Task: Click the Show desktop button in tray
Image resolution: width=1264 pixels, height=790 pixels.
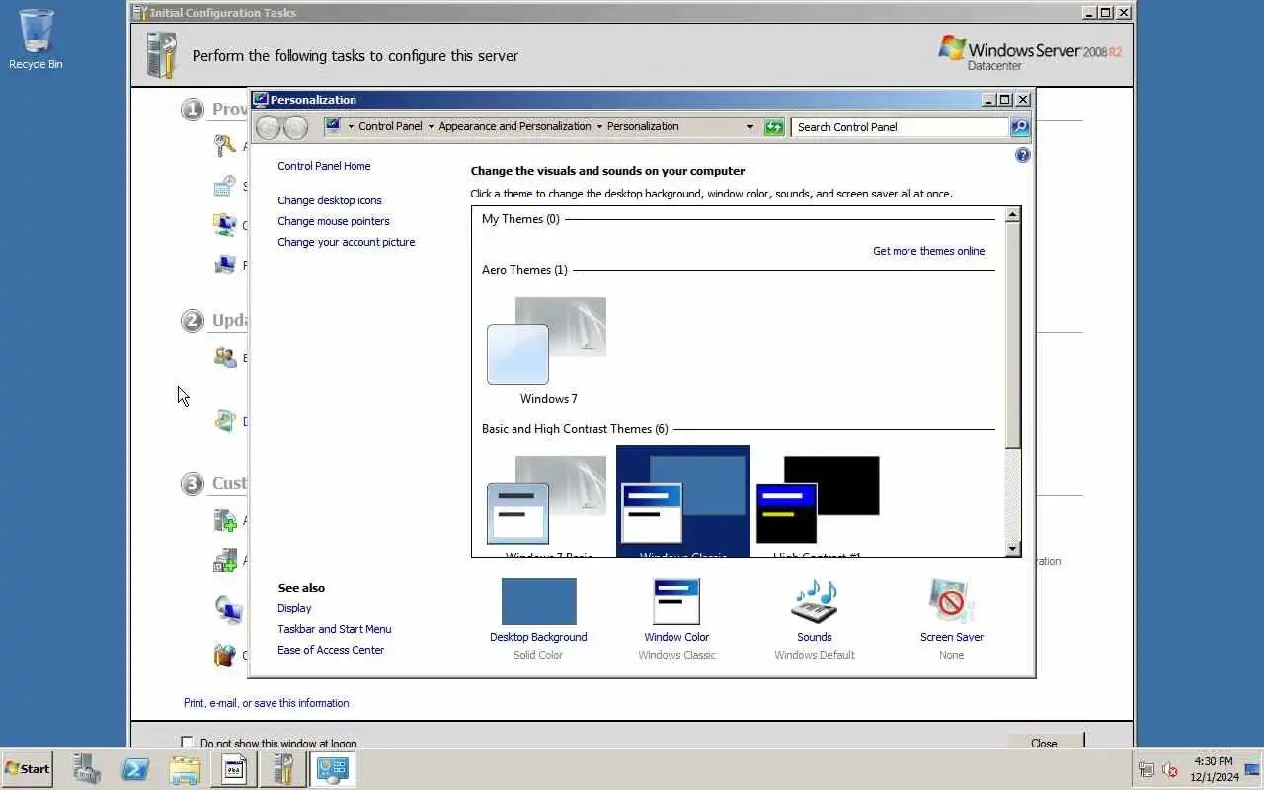Action: (x=1253, y=768)
